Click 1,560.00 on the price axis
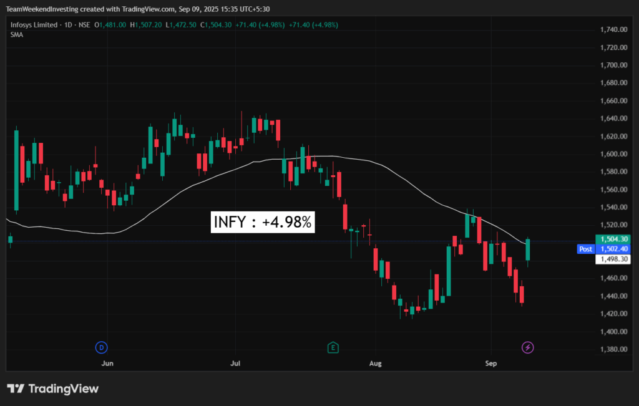 point(614,190)
